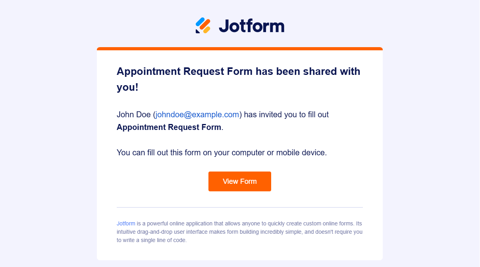
Task: Click the Jotform wordmark text in header
Action: (x=252, y=26)
